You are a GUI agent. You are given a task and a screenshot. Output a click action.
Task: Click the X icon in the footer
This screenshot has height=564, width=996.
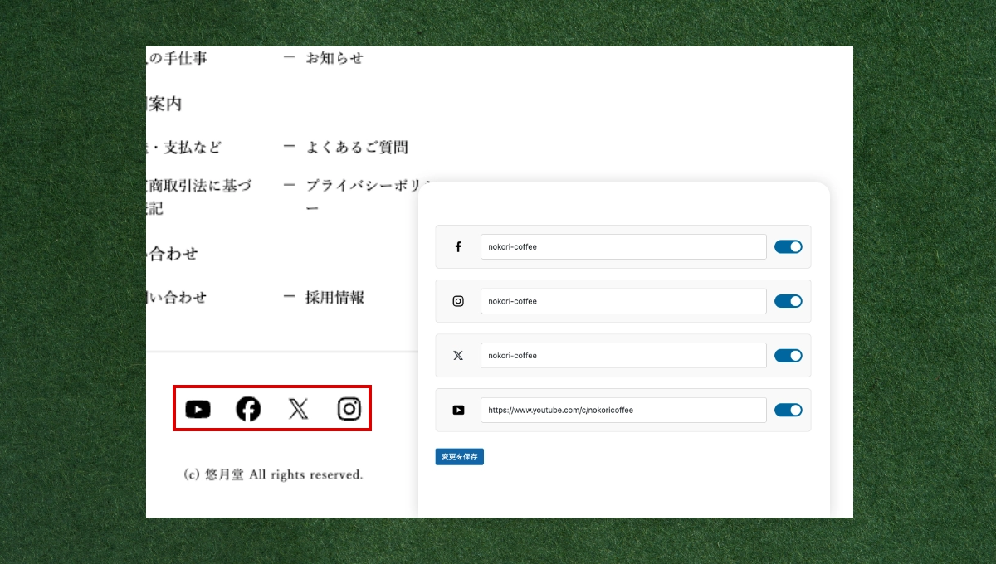298,409
